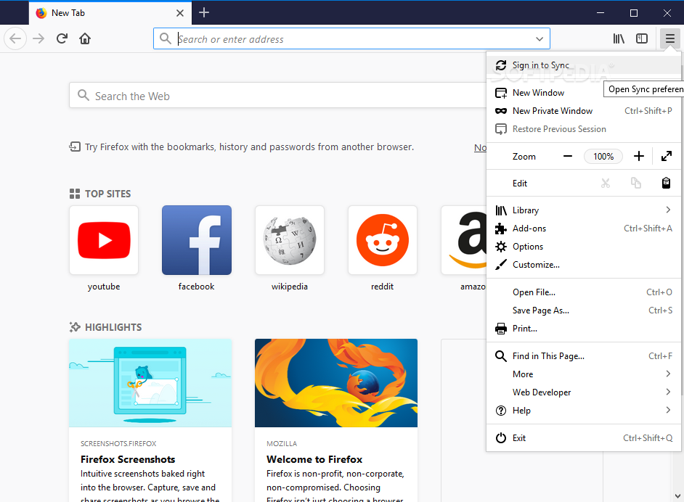Open the YouTube top site tile
Image resolution: width=684 pixels, height=502 pixels.
point(104,240)
